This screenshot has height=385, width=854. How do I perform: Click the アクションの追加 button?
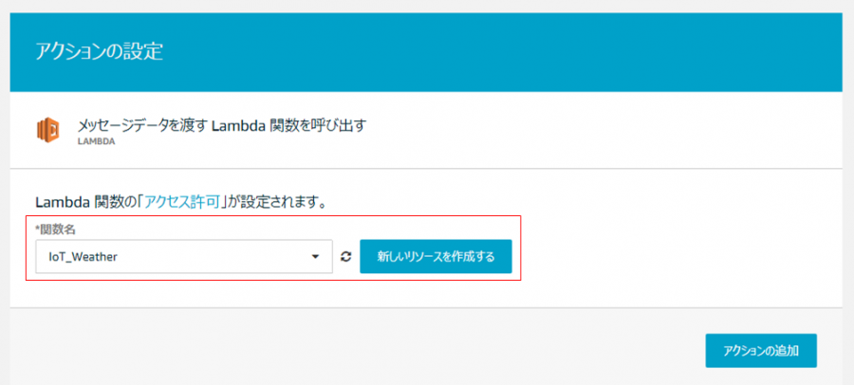761,351
